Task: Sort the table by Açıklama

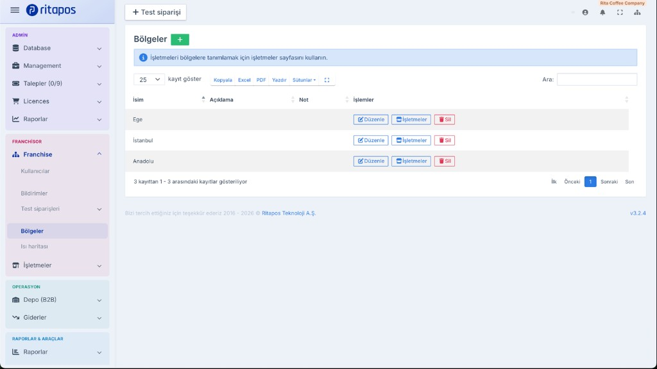Action: (252, 99)
